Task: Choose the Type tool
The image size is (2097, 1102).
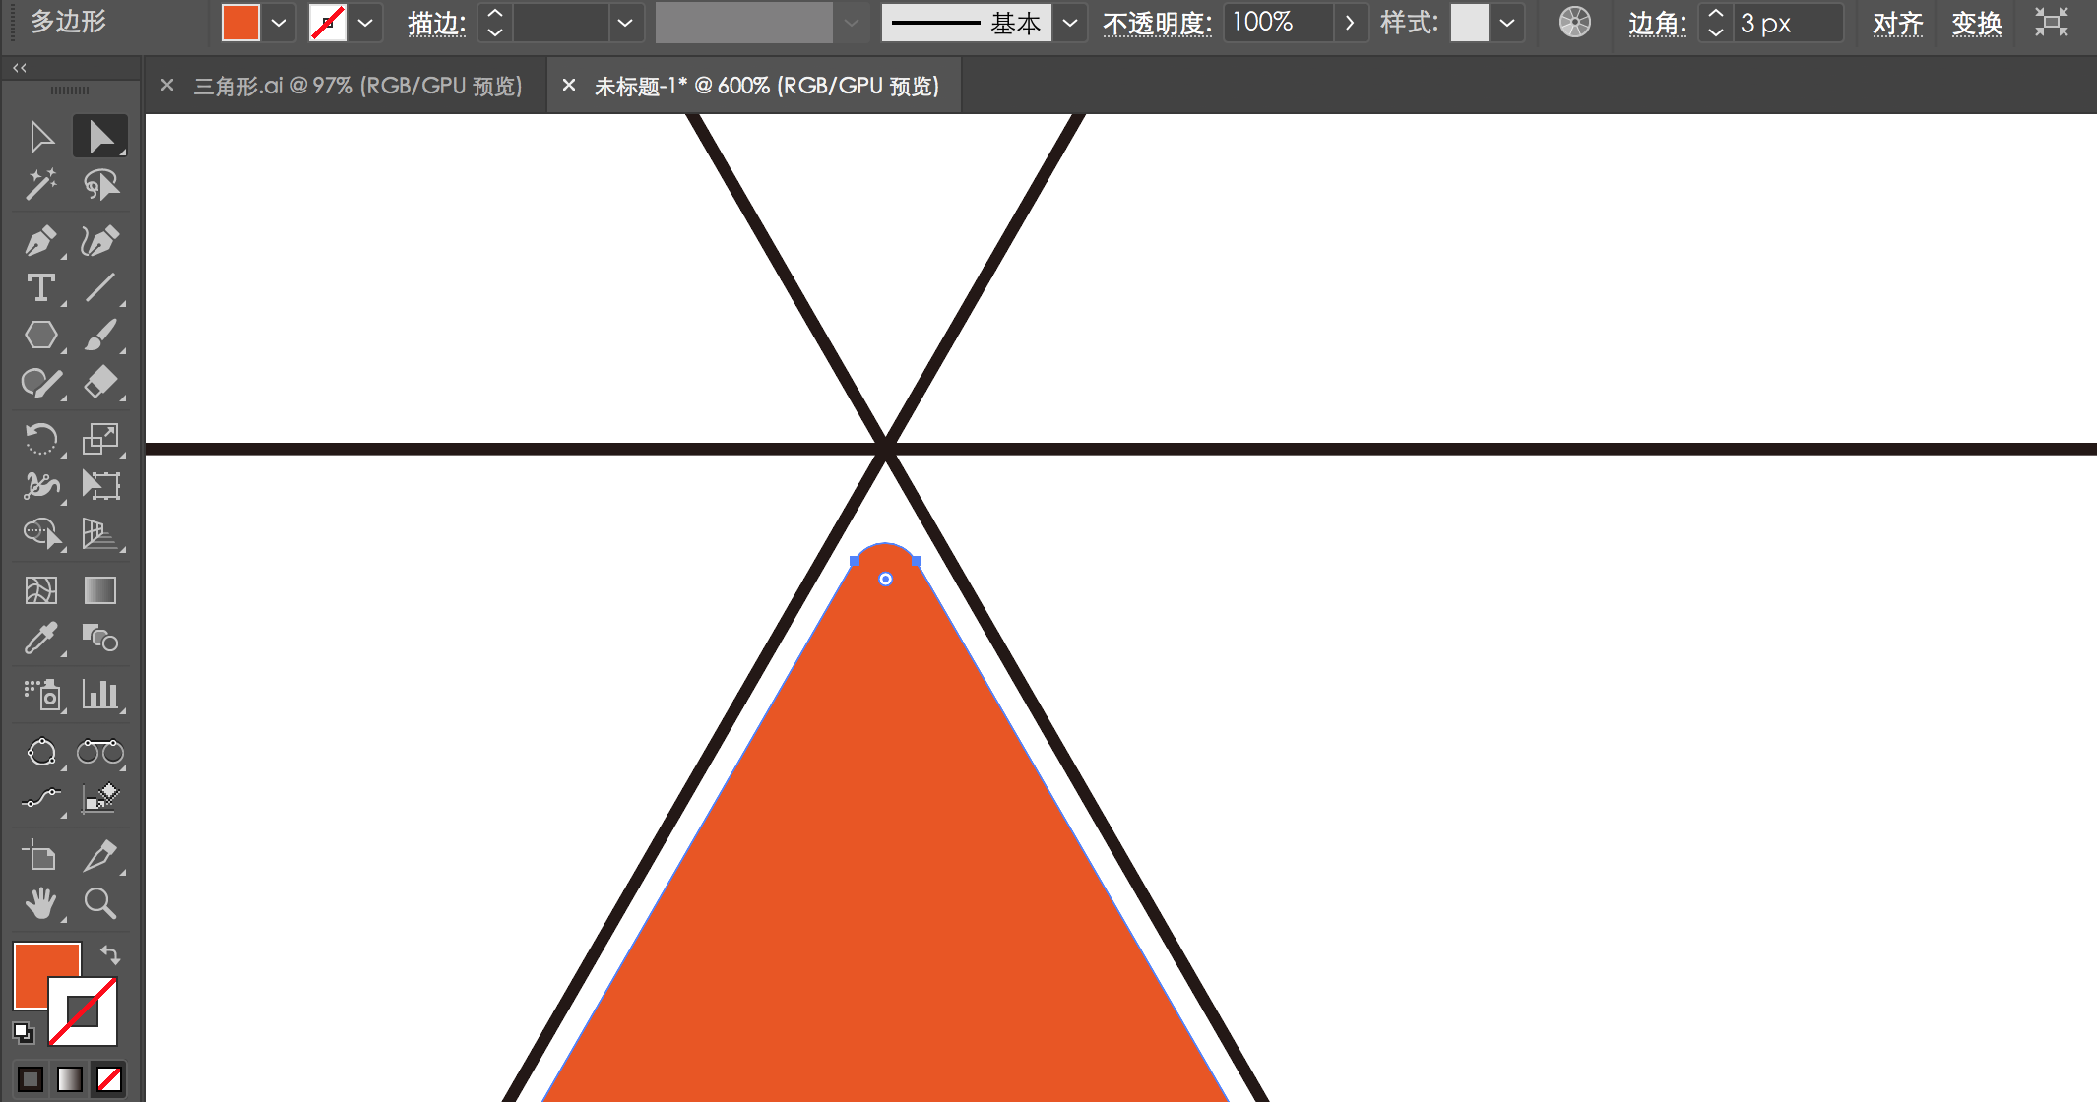Action: coord(40,288)
